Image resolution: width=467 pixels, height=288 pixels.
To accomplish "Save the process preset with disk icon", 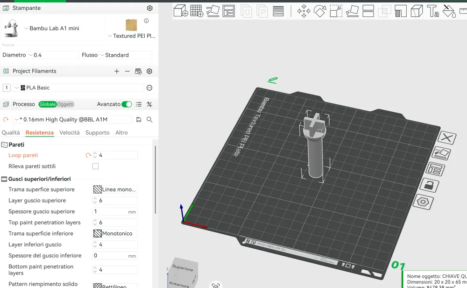I will pos(139,120).
